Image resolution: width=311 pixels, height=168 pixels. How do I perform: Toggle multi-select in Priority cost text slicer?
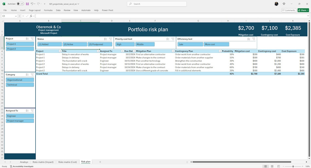(168, 39)
